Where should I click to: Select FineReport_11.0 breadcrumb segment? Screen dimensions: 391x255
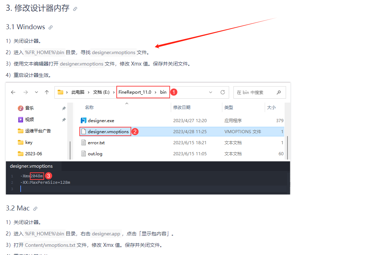click(x=134, y=92)
